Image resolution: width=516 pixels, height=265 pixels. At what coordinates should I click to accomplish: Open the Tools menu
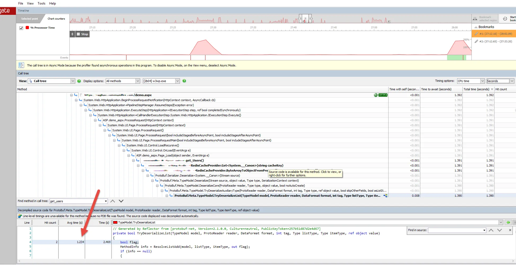click(41, 3)
